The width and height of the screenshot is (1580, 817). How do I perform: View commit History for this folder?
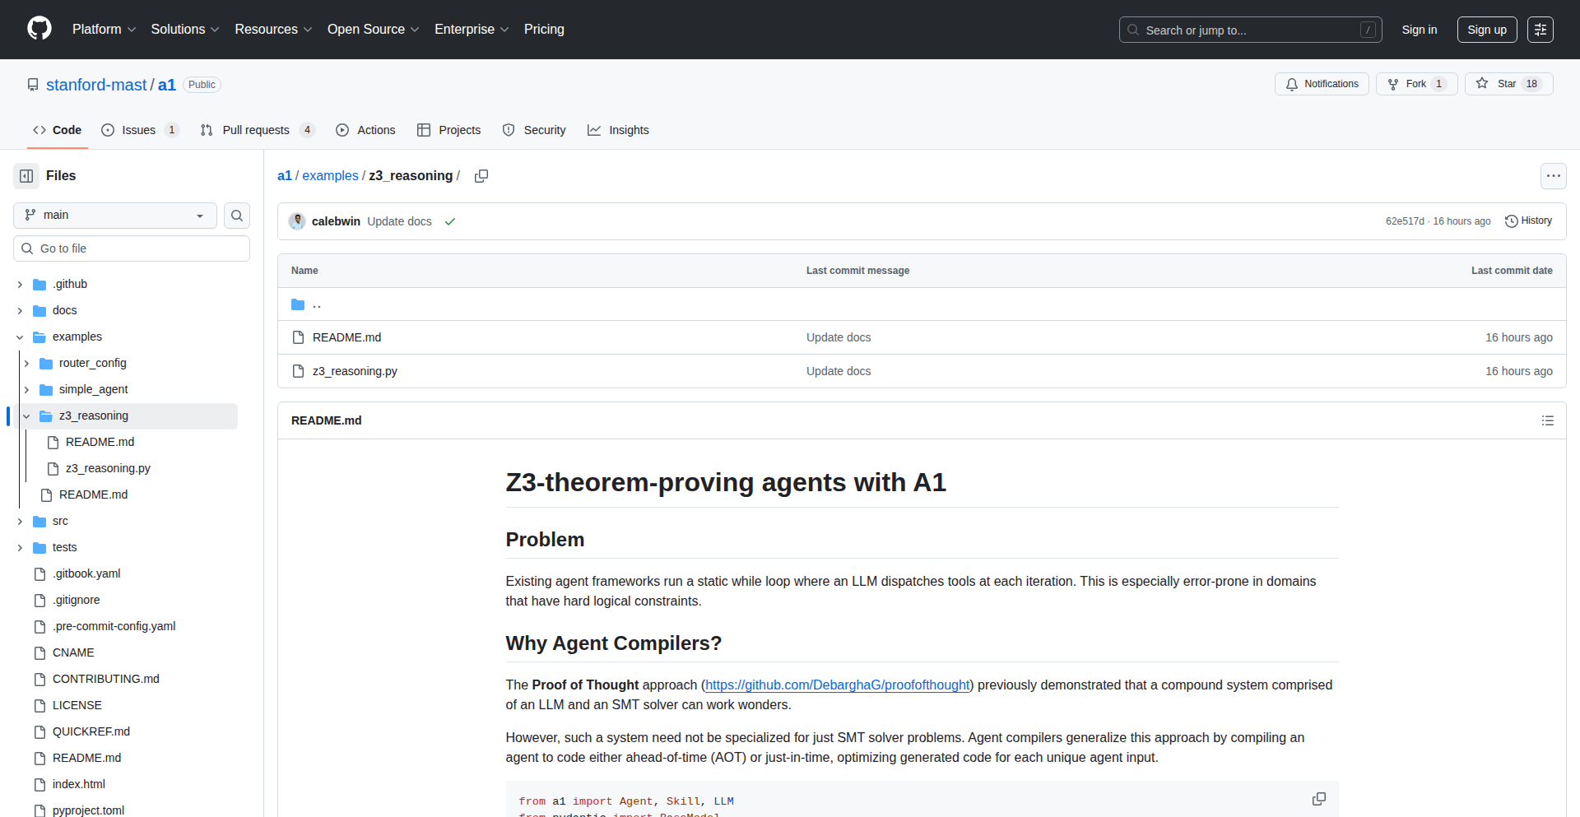(x=1528, y=220)
